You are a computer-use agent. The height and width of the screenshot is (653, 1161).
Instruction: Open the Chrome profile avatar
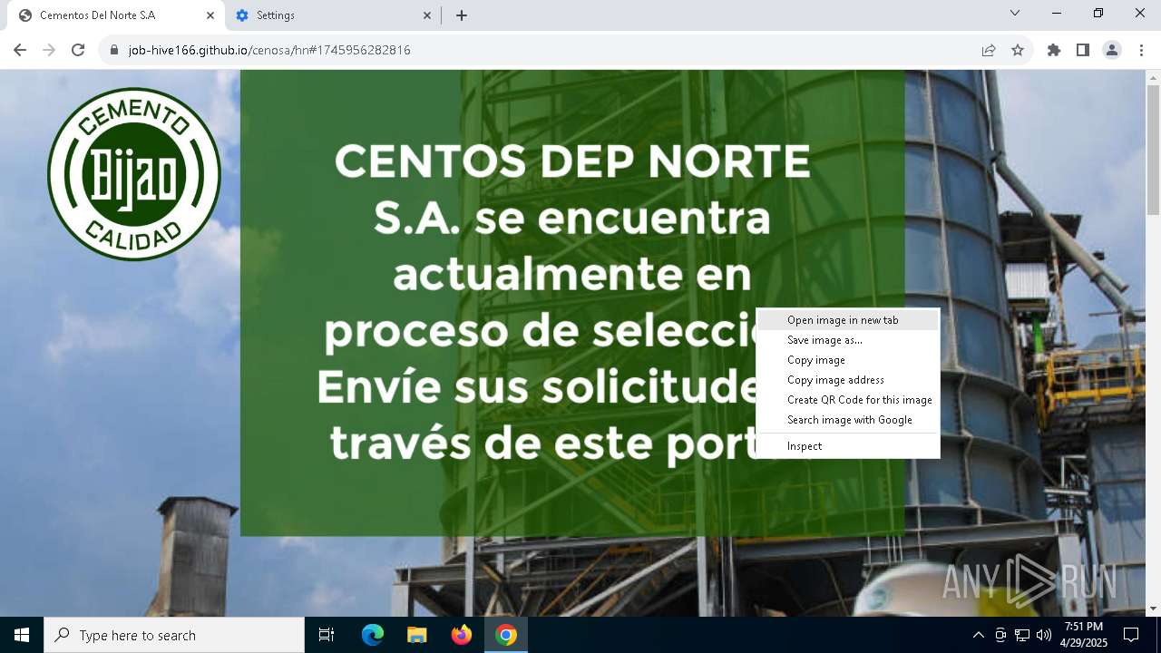click(1112, 50)
